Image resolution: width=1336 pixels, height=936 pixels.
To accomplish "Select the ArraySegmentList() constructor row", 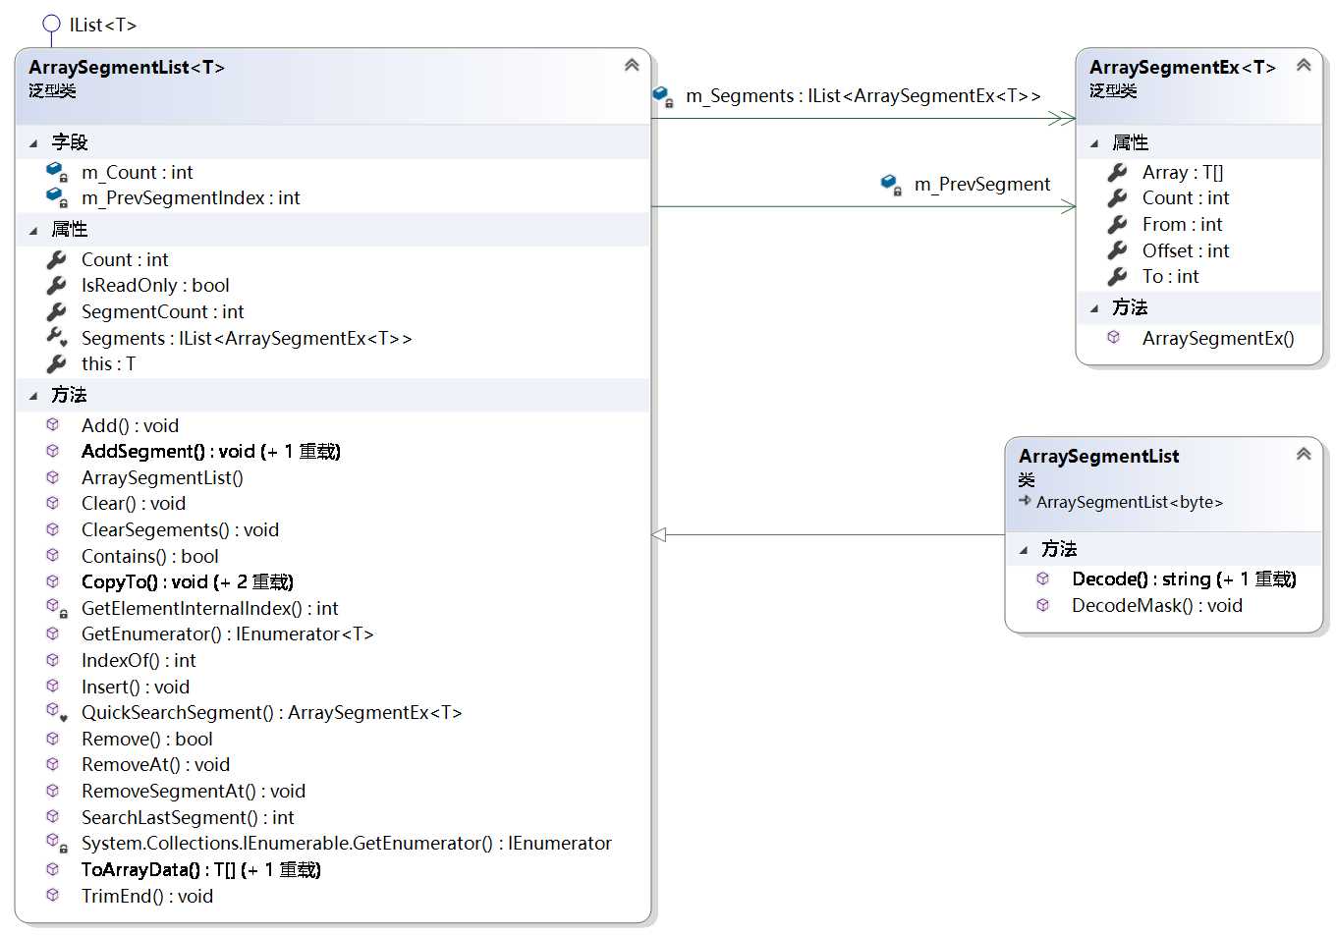I will [162, 477].
